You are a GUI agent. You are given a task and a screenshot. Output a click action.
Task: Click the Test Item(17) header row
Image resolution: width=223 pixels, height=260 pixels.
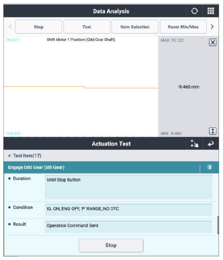tap(111, 156)
